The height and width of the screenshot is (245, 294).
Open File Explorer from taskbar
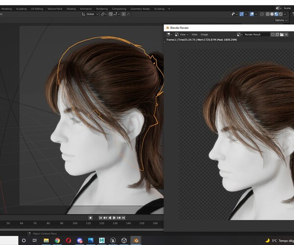[x=46, y=240]
